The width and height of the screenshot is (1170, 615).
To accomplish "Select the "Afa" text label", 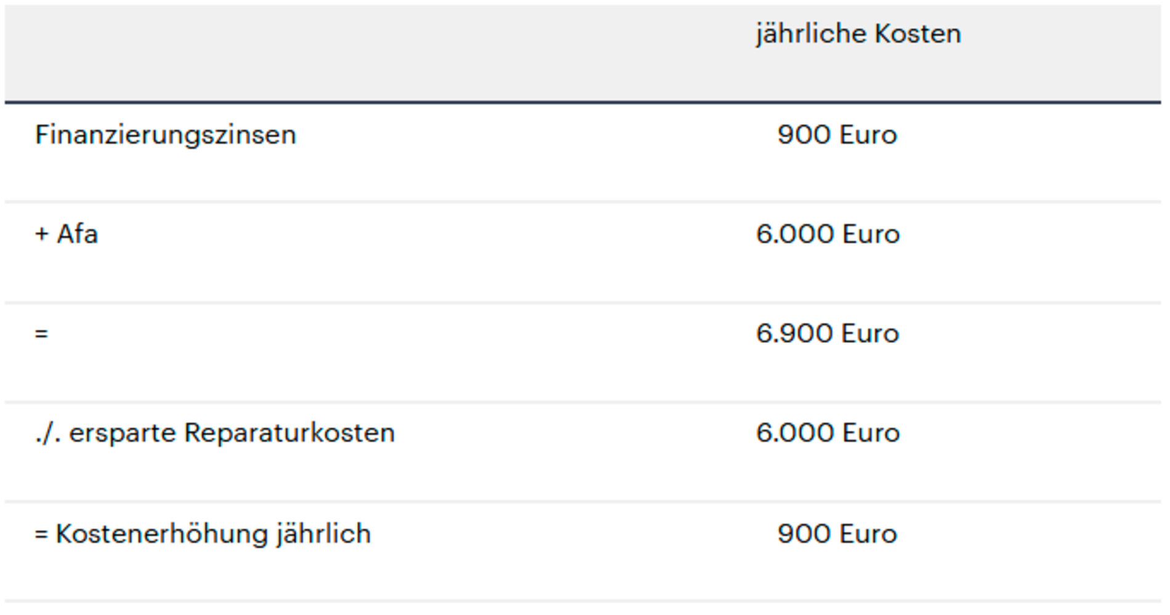I will 78,235.
